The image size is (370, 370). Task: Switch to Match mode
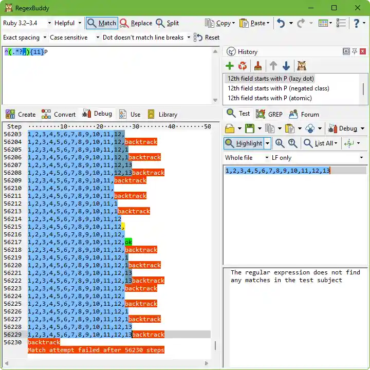(102, 23)
